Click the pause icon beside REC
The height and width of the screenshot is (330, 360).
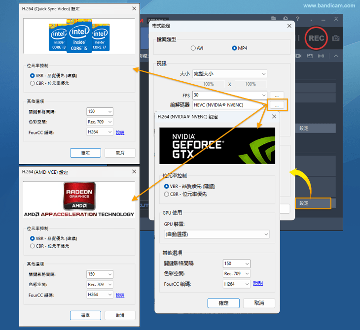pyautogui.click(x=298, y=38)
